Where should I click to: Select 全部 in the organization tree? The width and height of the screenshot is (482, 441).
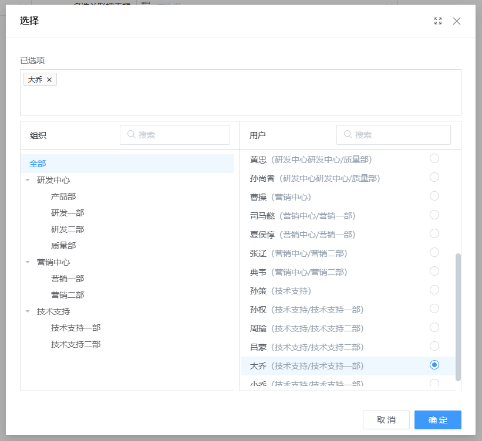38,164
